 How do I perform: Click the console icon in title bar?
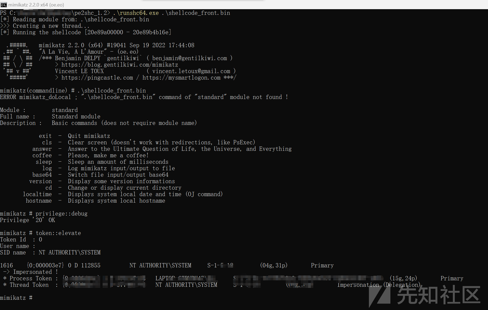(x=4, y=5)
